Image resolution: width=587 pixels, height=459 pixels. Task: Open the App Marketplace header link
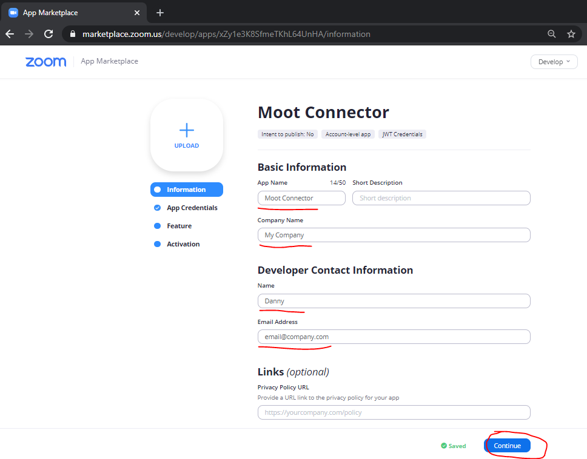[x=109, y=61]
